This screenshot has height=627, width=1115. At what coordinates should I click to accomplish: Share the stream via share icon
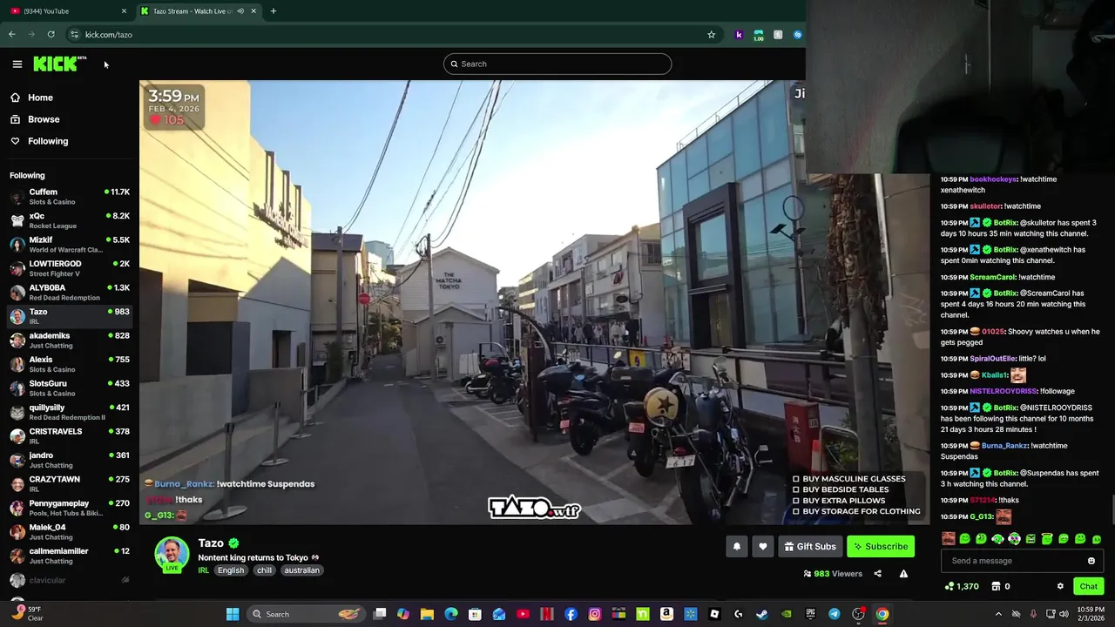click(877, 574)
